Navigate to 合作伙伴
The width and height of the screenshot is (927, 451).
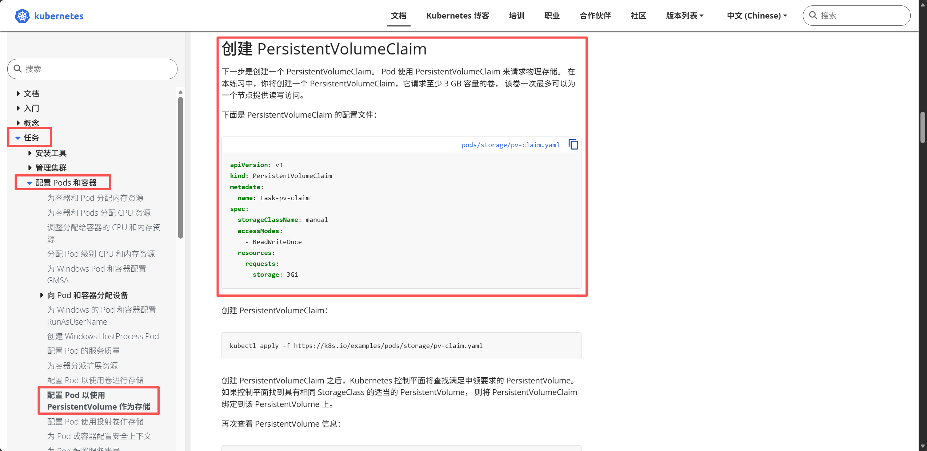pos(595,16)
